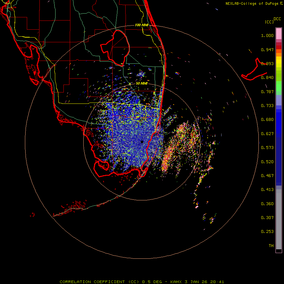This screenshot has height=284, width=284.
Task: Click the Correlation Coefficient KAMX caption text
Action: pyautogui.click(x=142, y=282)
